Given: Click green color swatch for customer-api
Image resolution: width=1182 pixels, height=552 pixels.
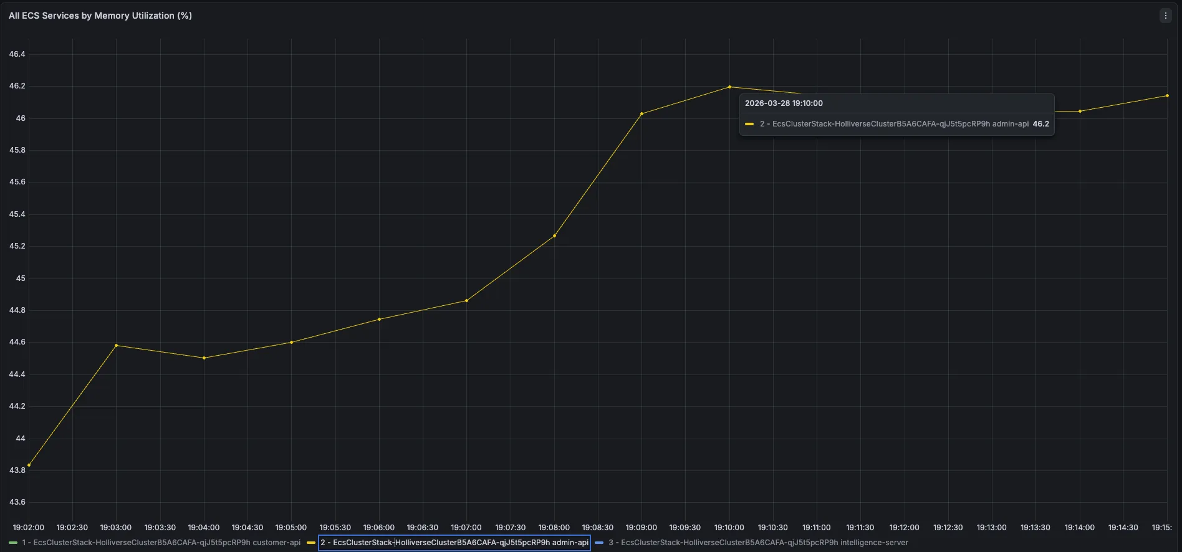Looking at the screenshot, I should click(13, 543).
